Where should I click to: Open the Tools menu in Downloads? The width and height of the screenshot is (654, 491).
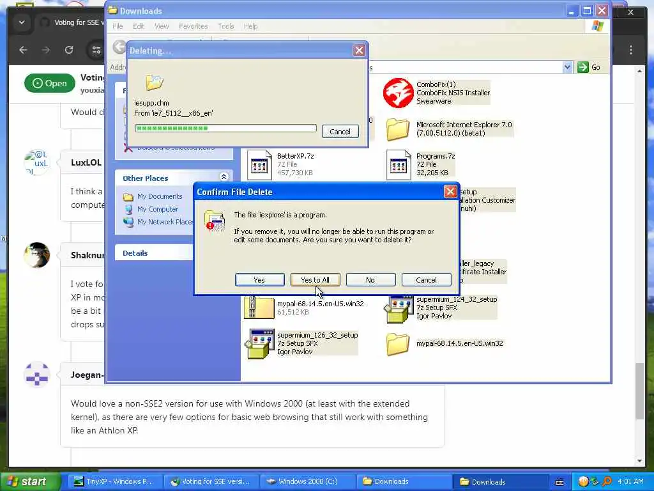(x=225, y=26)
